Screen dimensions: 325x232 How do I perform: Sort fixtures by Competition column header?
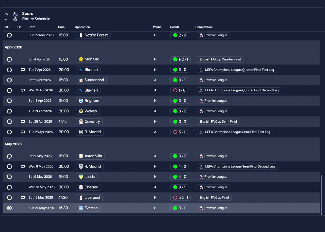[x=204, y=27]
